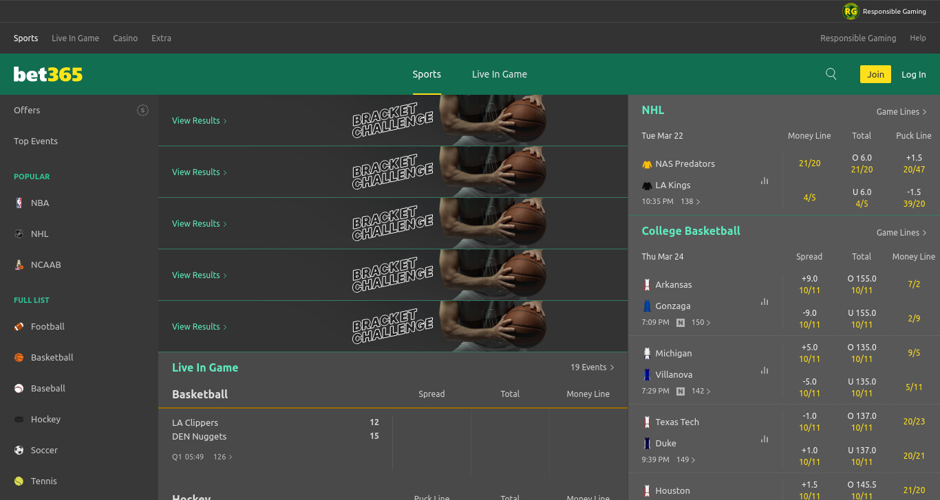This screenshot has height=500, width=940.
Task: Click the bet365 logo
Action: pos(48,74)
